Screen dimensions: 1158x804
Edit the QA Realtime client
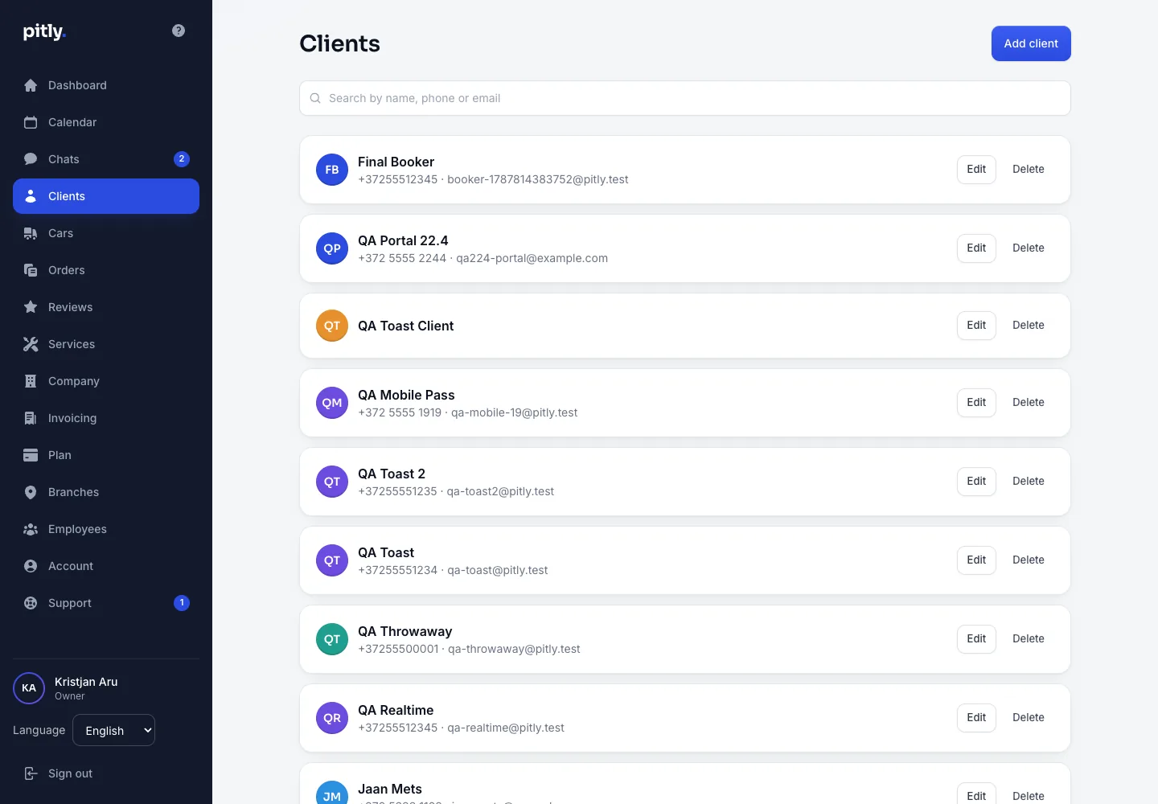976,718
